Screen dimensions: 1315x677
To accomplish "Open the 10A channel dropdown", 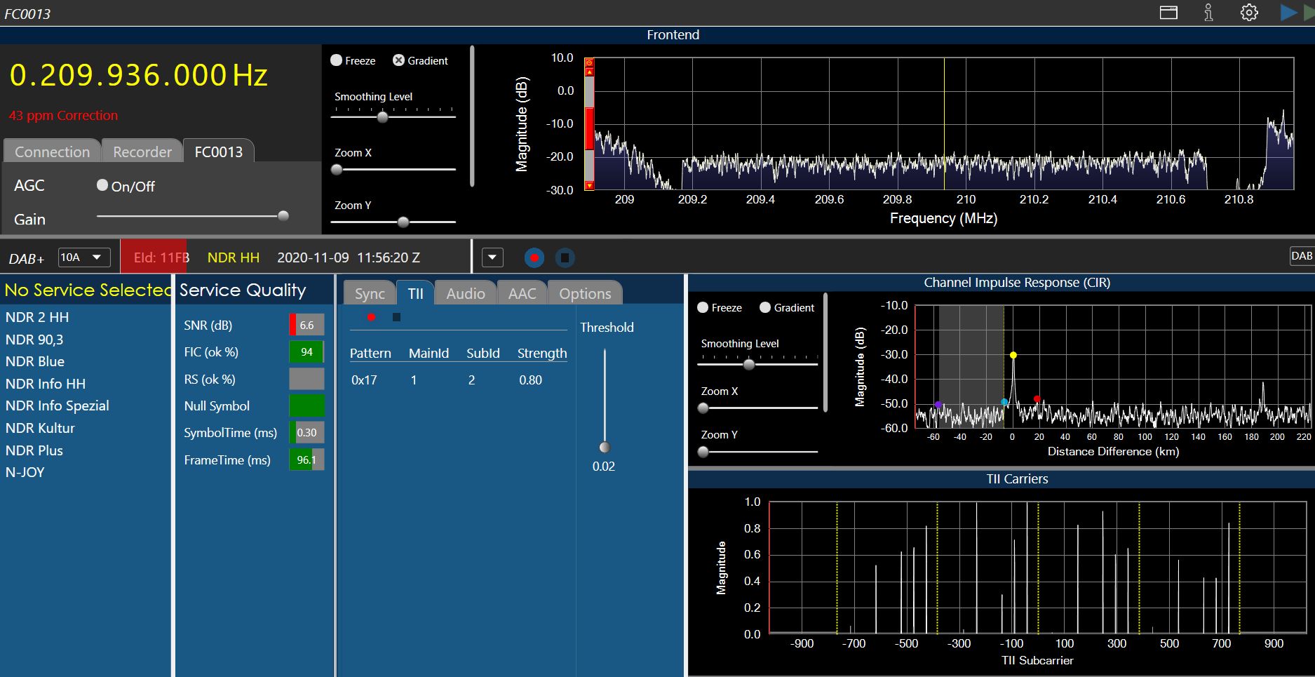I will pyautogui.click(x=83, y=257).
